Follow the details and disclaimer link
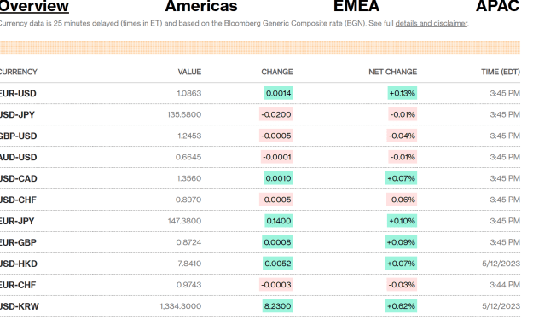This screenshot has width=533, height=319. point(432,24)
